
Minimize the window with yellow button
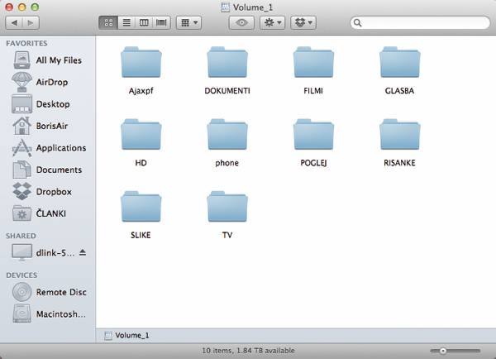pos(21,7)
